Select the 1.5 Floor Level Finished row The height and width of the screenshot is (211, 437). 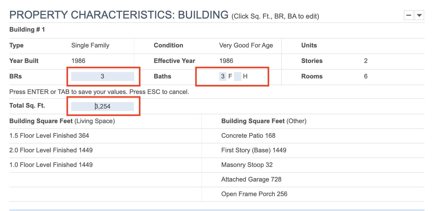tap(49, 136)
